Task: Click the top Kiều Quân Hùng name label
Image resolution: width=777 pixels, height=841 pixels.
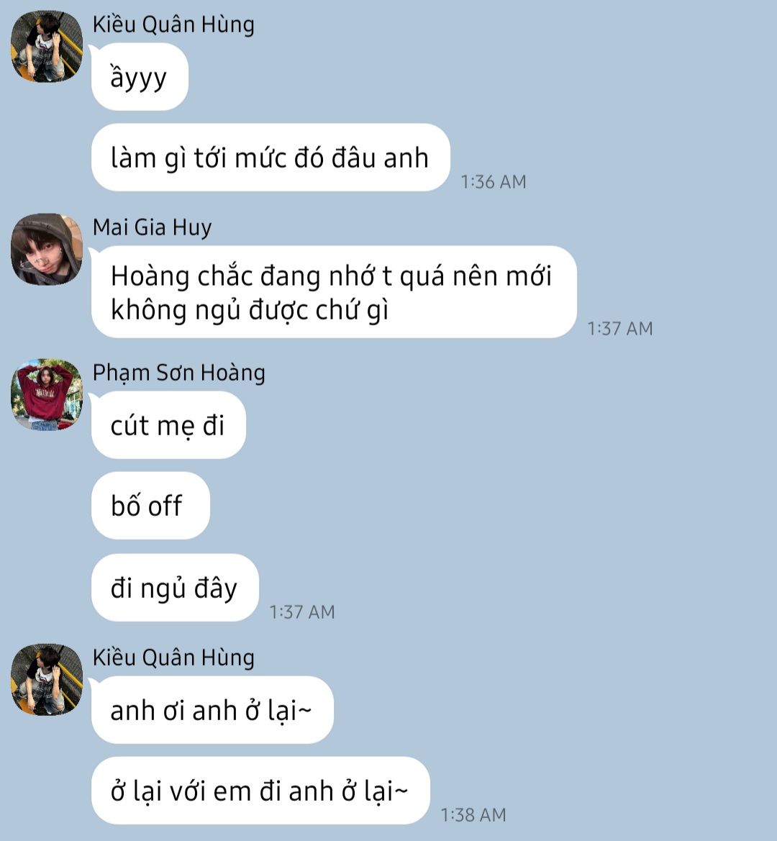Action: pos(173,24)
